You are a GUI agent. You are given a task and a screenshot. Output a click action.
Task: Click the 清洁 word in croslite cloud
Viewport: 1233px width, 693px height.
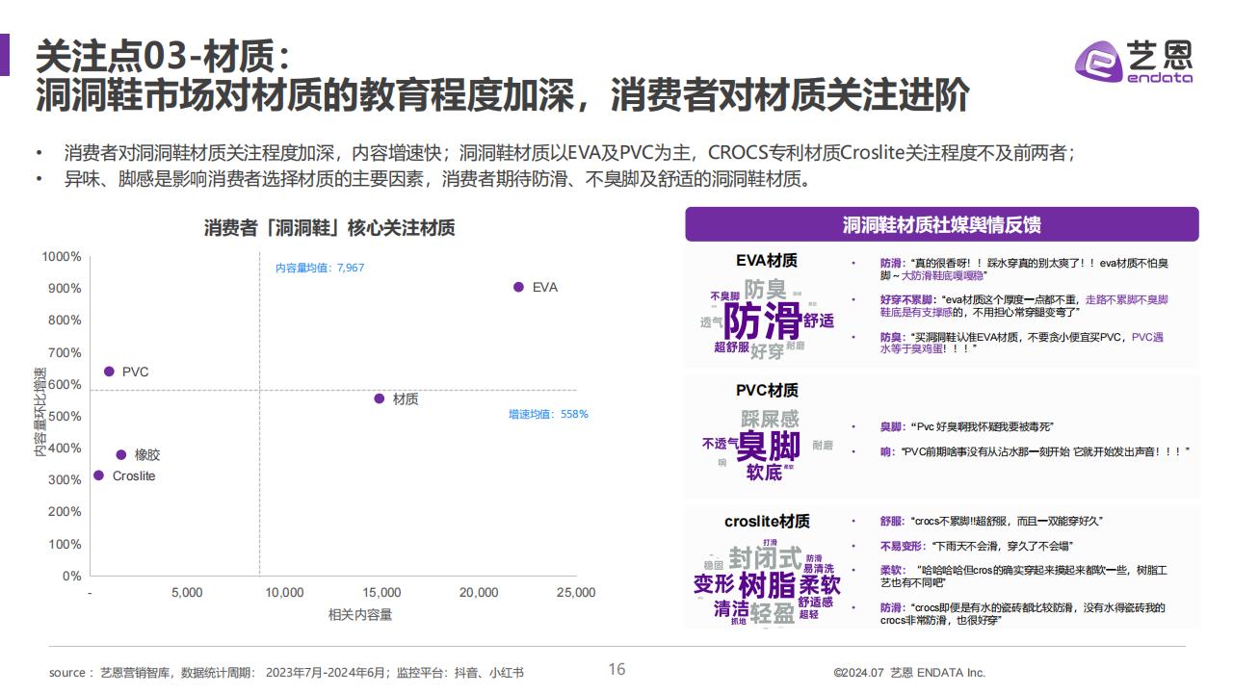click(x=731, y=609)
